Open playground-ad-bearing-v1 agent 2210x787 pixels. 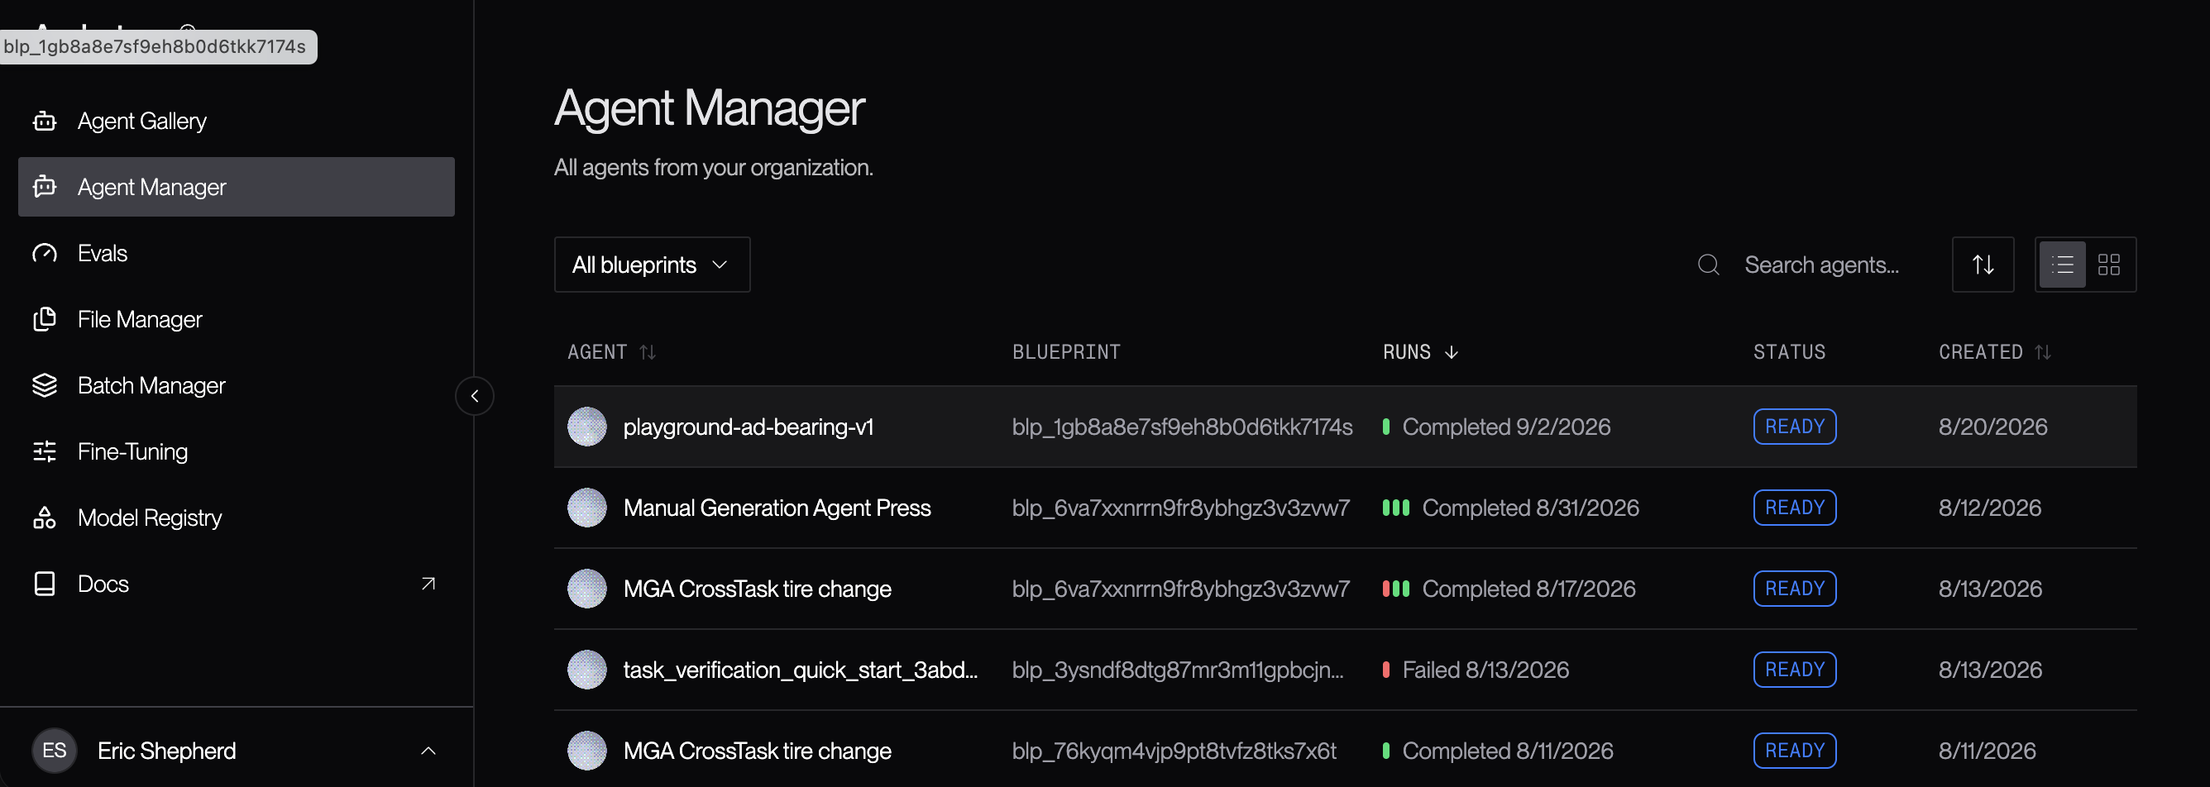(748, 426)
